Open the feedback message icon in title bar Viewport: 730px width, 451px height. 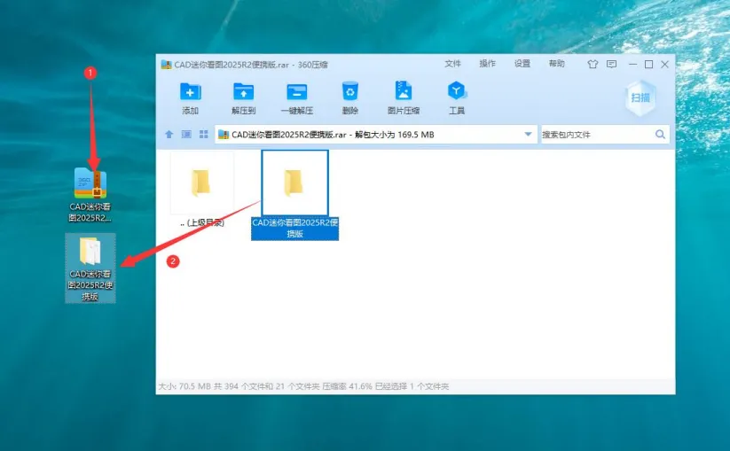(611, 64)
